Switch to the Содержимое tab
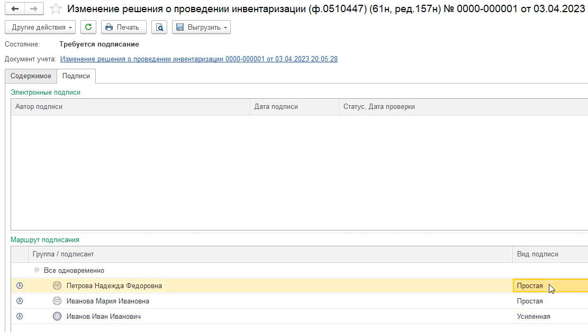This screenshot has width=588, height=332. pyautogui.click(x=31, y=76)
